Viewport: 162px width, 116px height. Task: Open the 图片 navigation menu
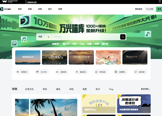pyautogui.click(x=50, y=9)
